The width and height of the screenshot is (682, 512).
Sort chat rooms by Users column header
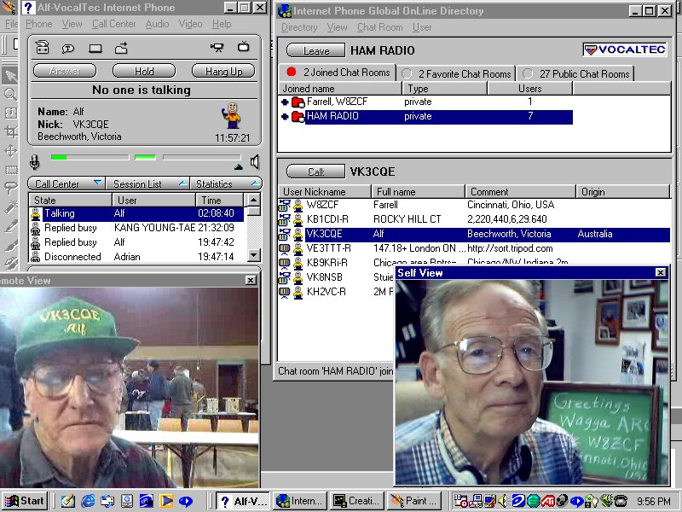pyautogui.click(x=529, y=89)
